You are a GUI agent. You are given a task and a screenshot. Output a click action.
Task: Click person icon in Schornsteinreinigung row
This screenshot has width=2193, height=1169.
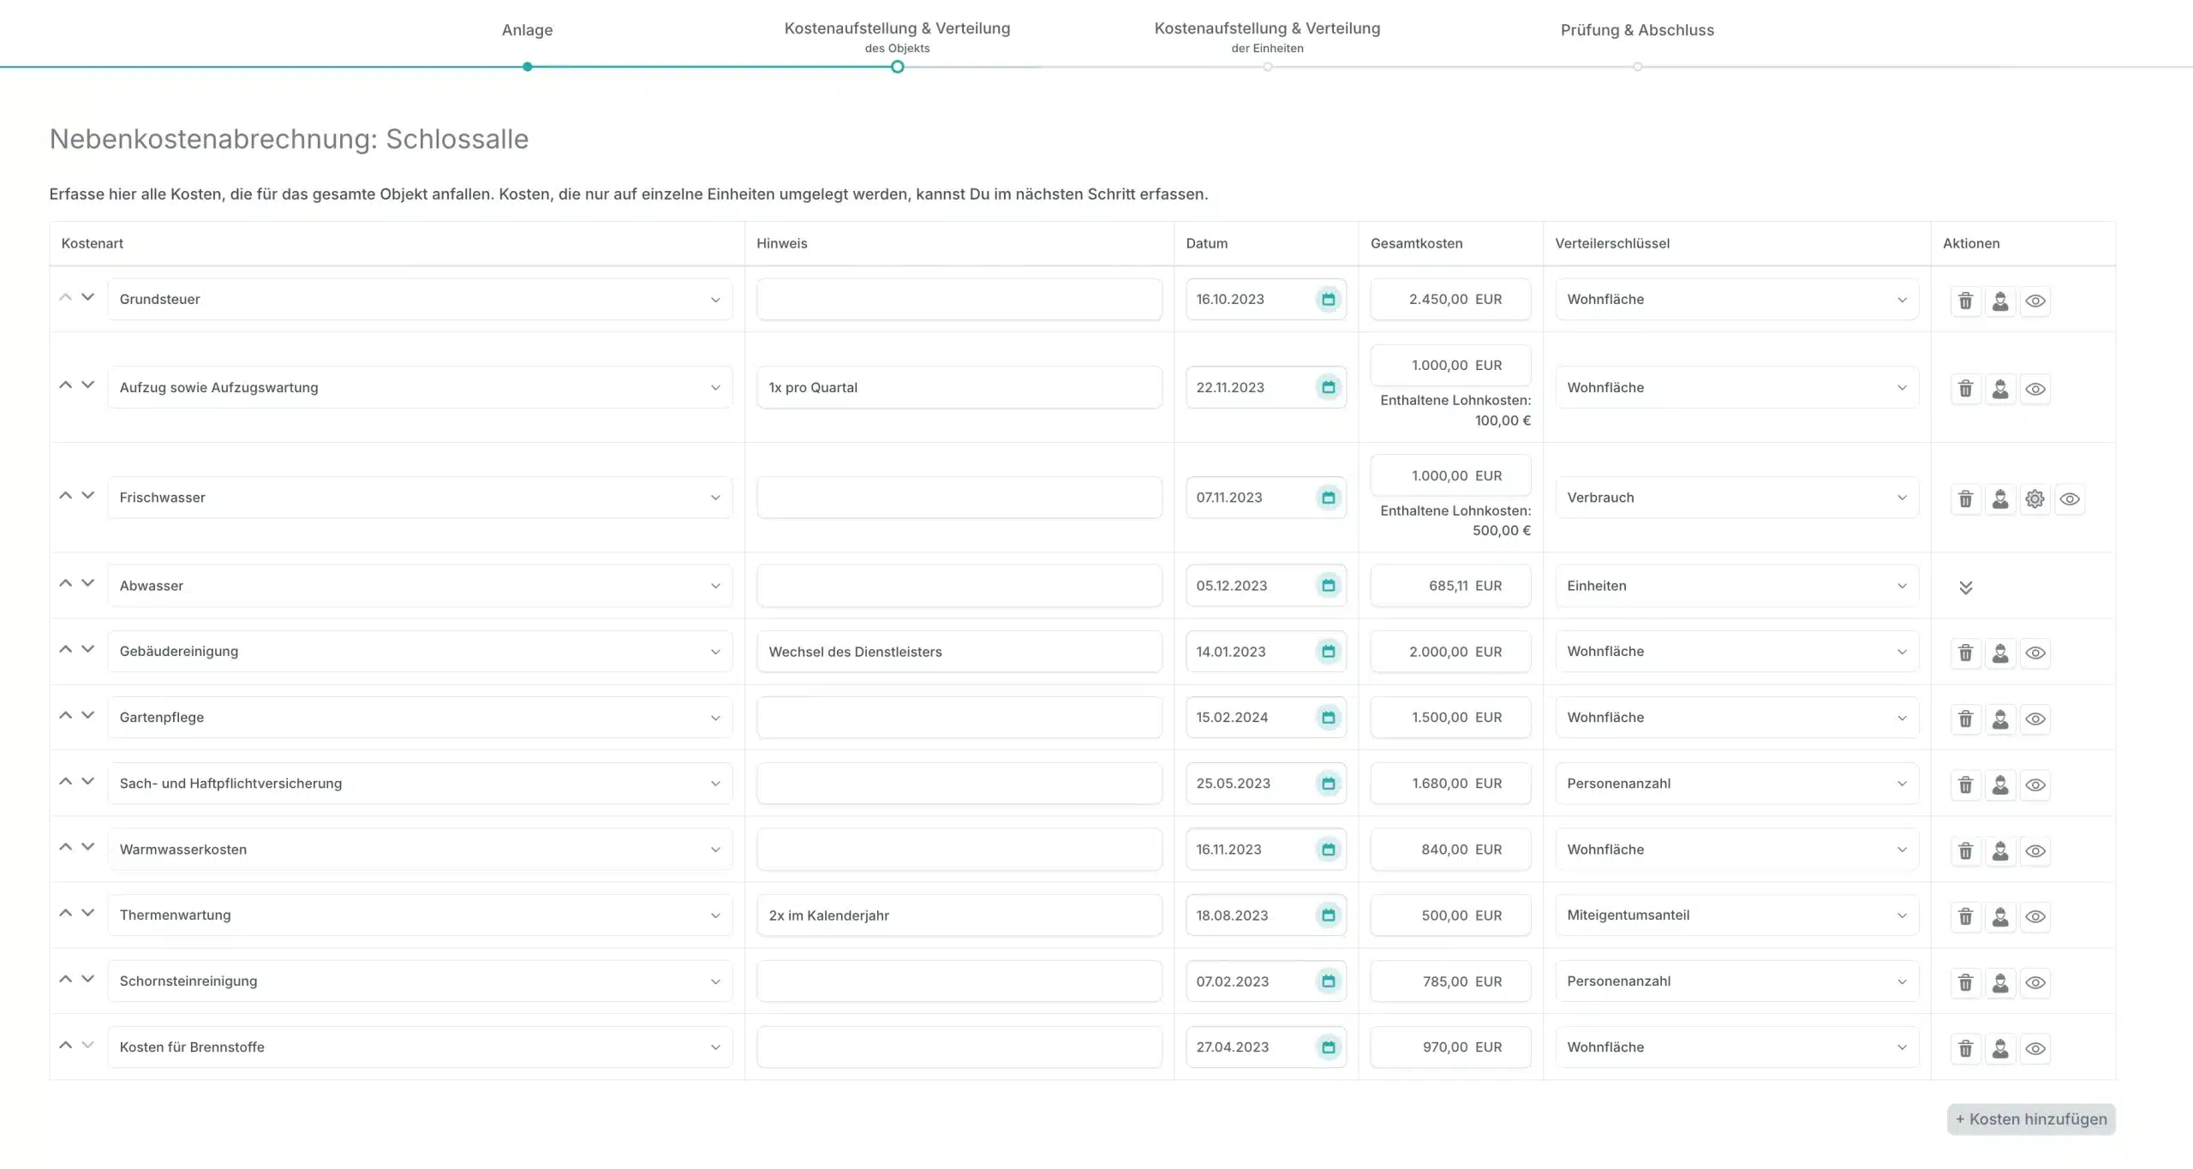2000,982
